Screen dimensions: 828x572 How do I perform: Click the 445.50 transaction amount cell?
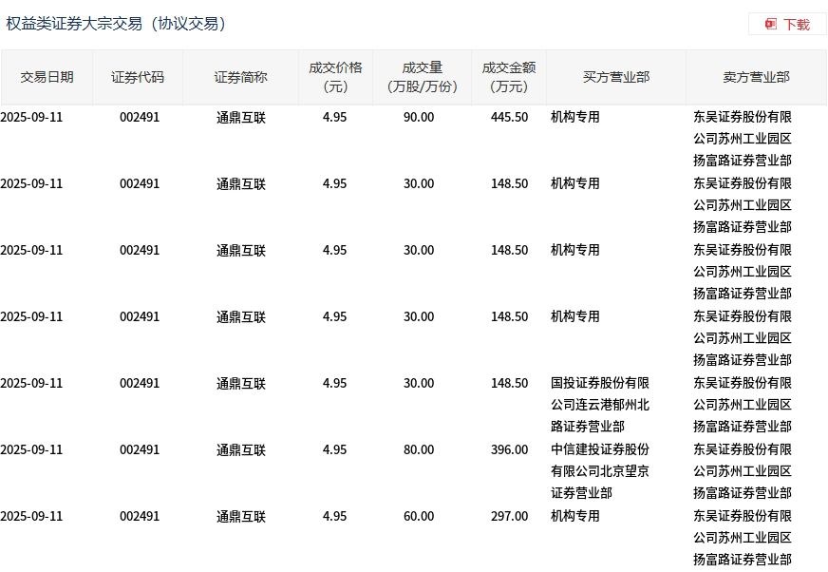(x=509, y=117)
